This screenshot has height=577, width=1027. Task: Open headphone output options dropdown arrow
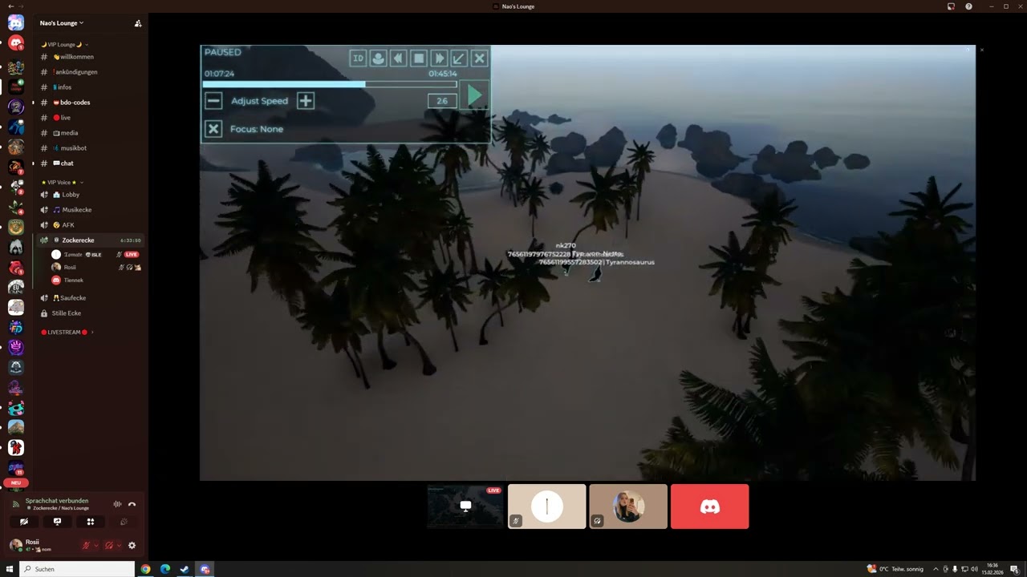pyautogui.click(x=120, y=546)
